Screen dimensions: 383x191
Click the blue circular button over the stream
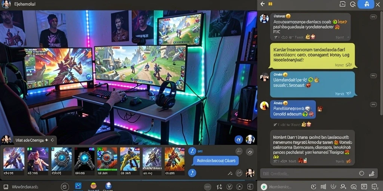click(239, 140)
